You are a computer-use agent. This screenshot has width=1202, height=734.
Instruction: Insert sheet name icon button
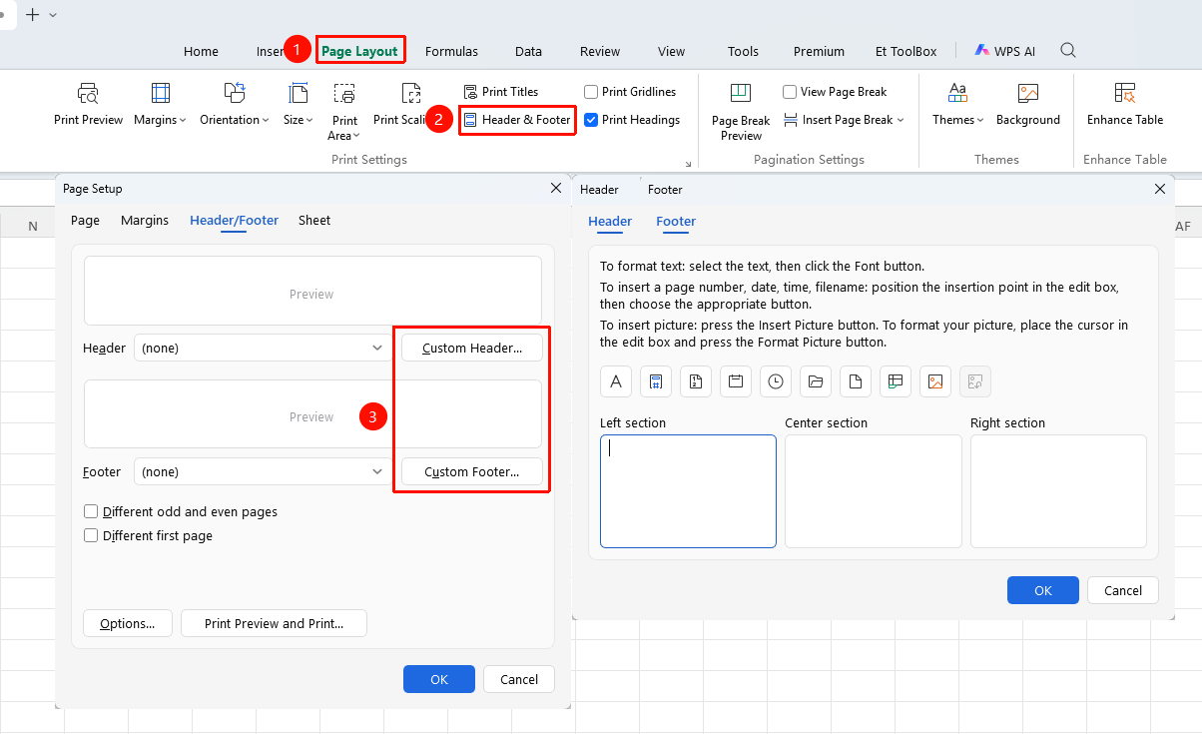point(896,381)
